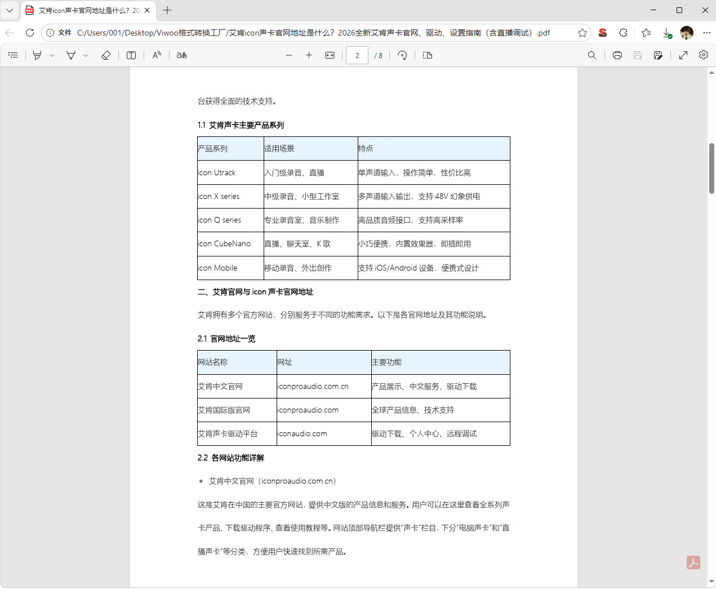Click 'icon CubeNano' cell

(230, 243)
